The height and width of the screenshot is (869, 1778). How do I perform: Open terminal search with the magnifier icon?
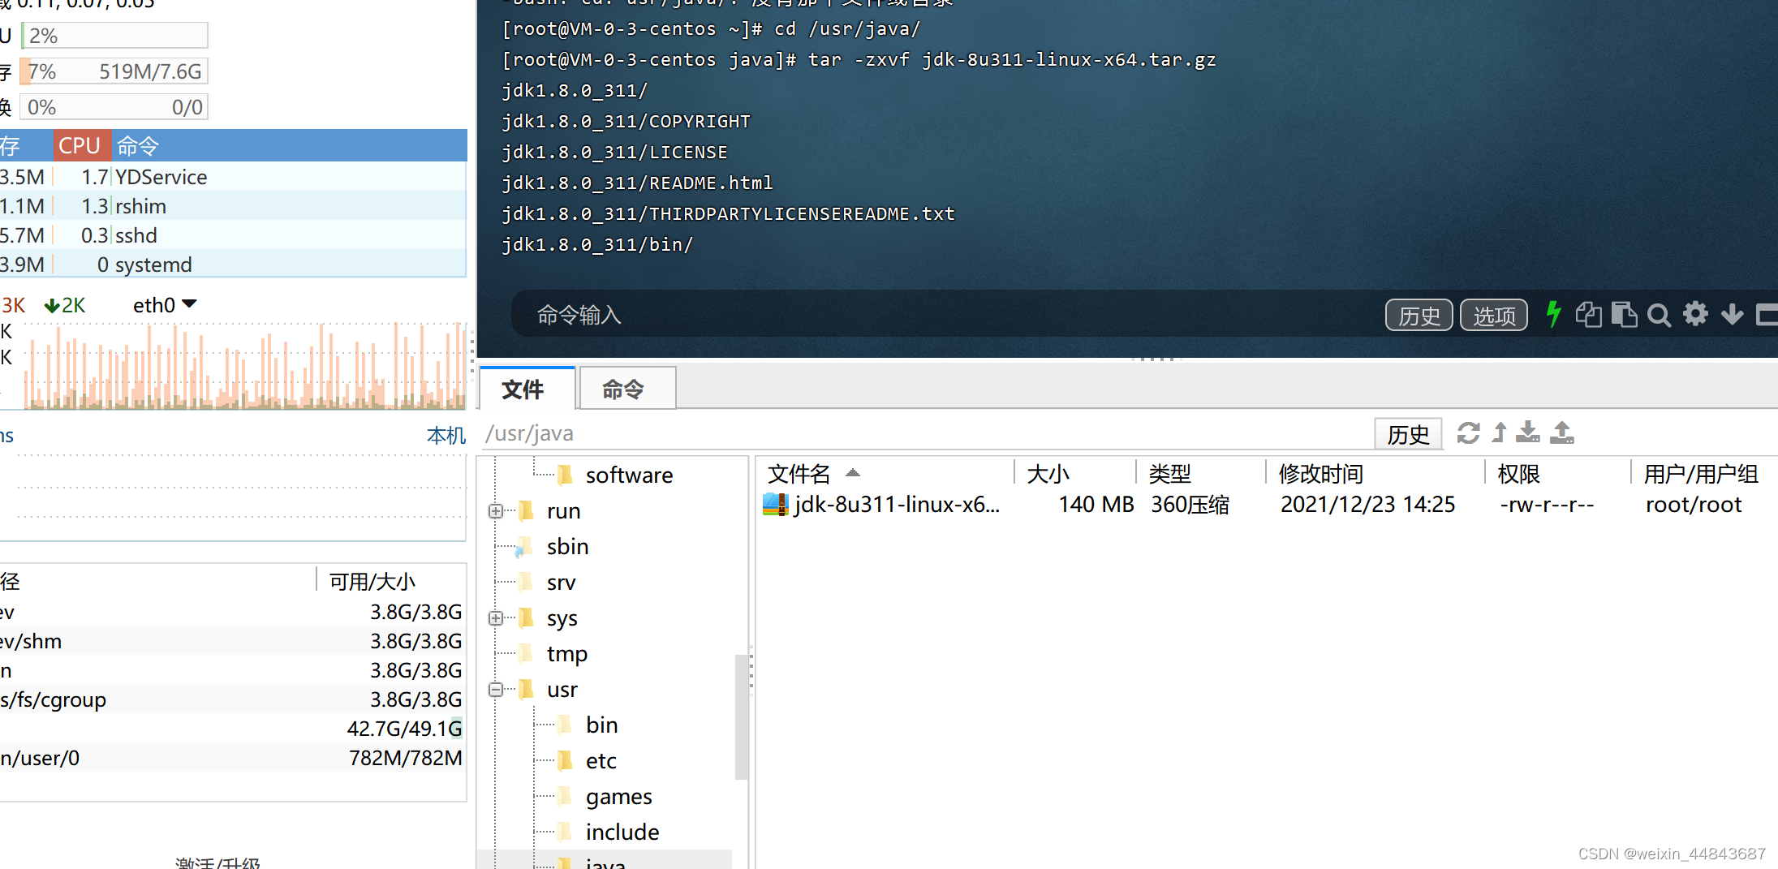tap(1659, 315)
